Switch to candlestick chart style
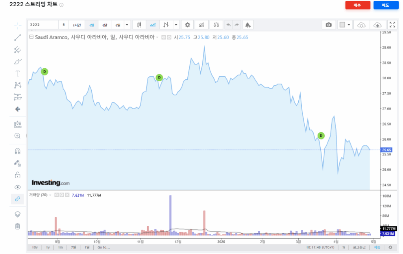 pos(139,25)
